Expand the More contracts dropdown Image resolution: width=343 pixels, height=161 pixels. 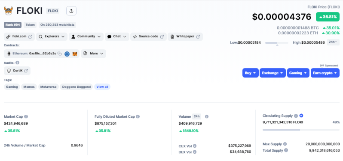tap(93, 54)
